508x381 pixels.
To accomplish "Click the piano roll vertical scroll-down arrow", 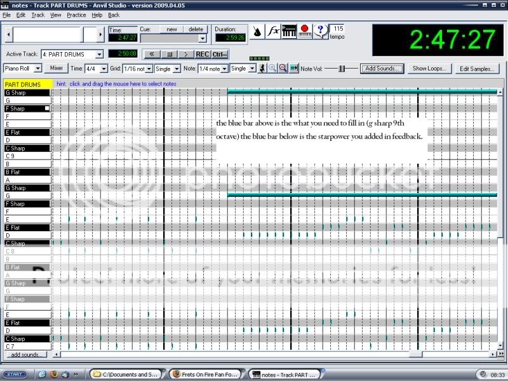I will [x=500, y=345].
